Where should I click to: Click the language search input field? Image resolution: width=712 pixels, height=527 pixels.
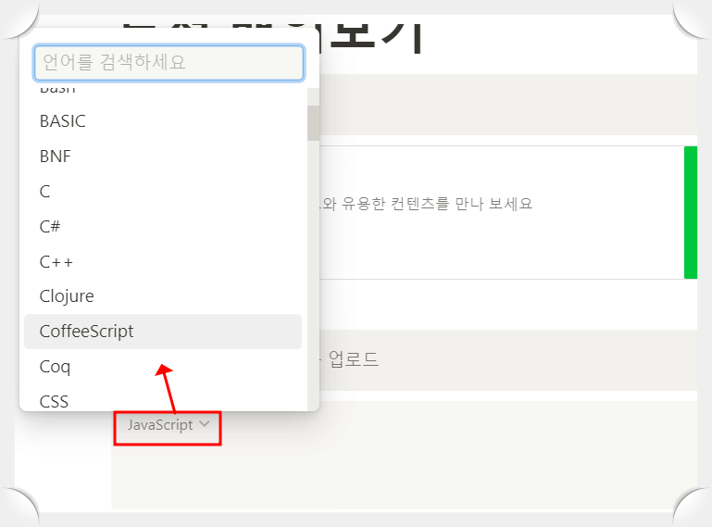click(x=169, y=62)
